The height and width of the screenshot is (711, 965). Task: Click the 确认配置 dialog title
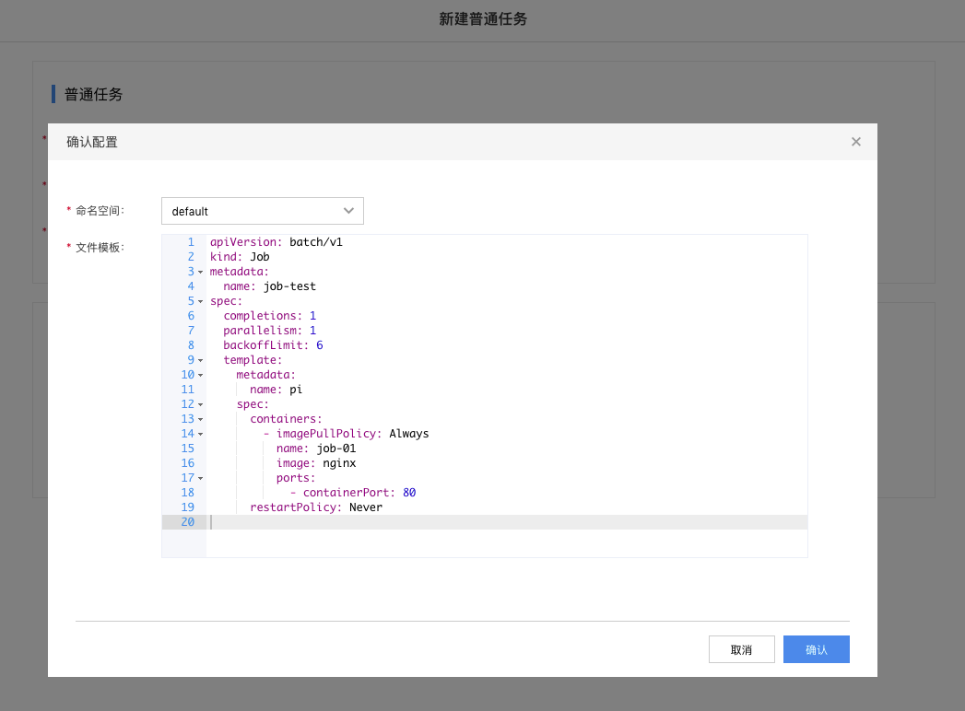click(x=91, y=142)
